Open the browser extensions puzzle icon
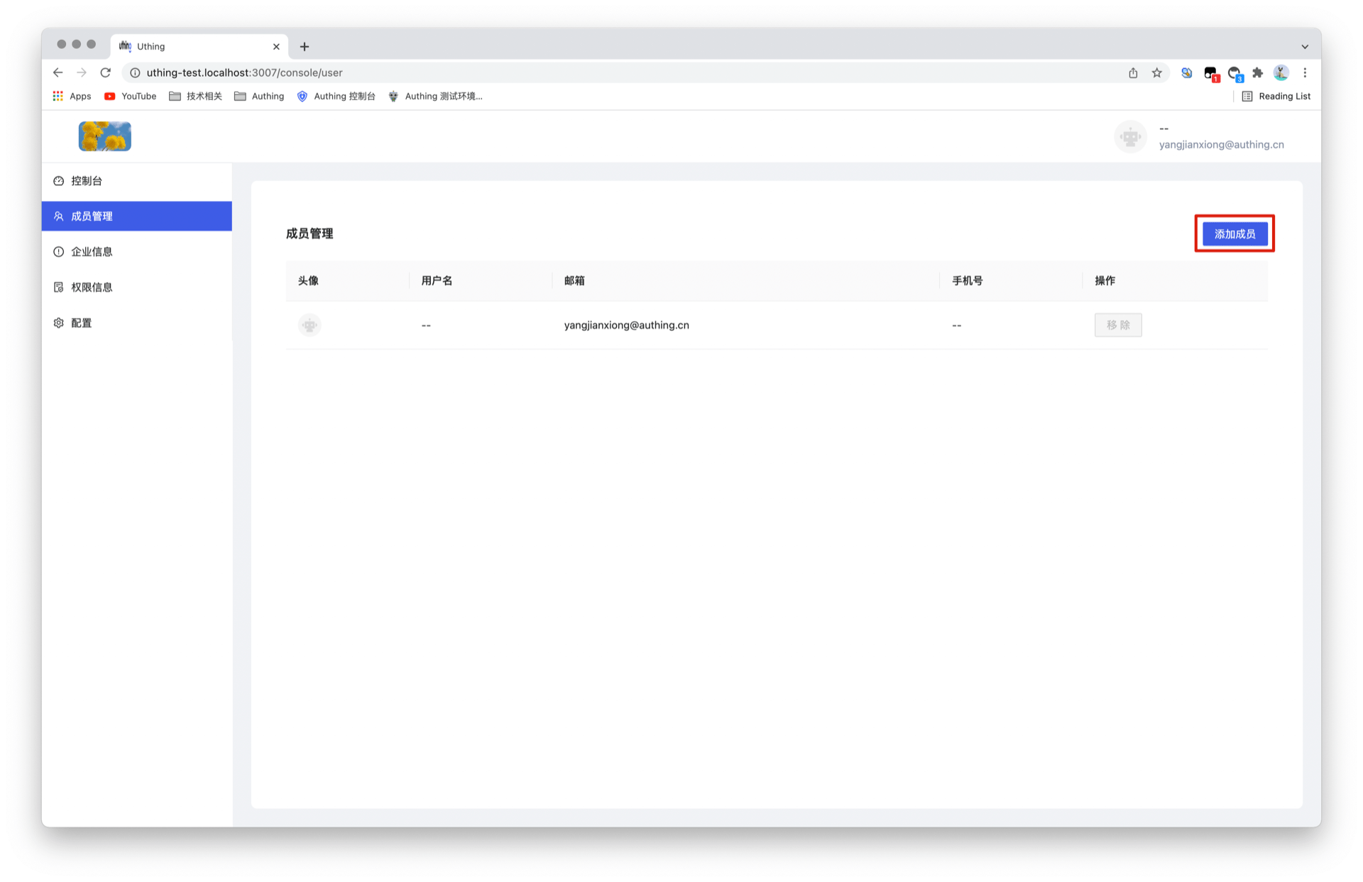 click(x=1257, y=72)
